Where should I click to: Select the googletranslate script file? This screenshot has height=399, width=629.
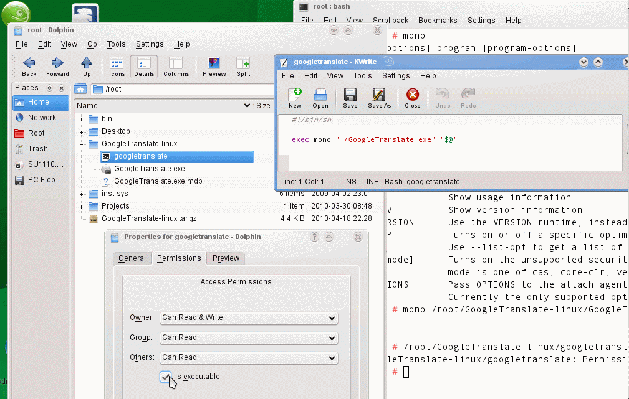pos(177,156)
